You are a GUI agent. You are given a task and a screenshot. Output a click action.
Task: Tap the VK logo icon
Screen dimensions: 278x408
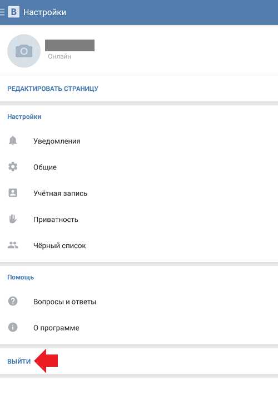coord(13,12)
